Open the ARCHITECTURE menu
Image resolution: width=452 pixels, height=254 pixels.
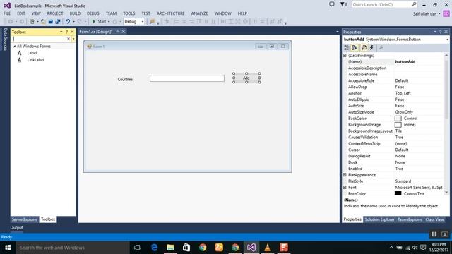pyautogui.click(x=171, y=13)
